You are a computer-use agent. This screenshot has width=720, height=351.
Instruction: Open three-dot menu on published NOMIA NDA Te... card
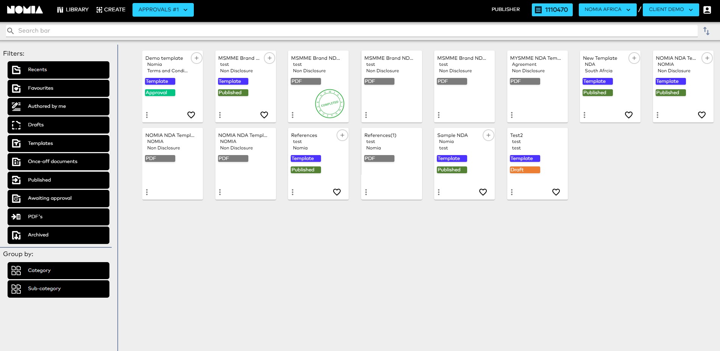[658, 115]
